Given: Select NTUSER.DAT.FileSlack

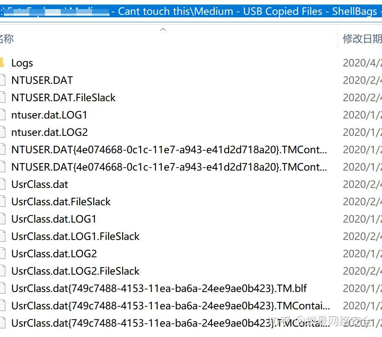Looking at the screenshot, I should tap(64, 97).
